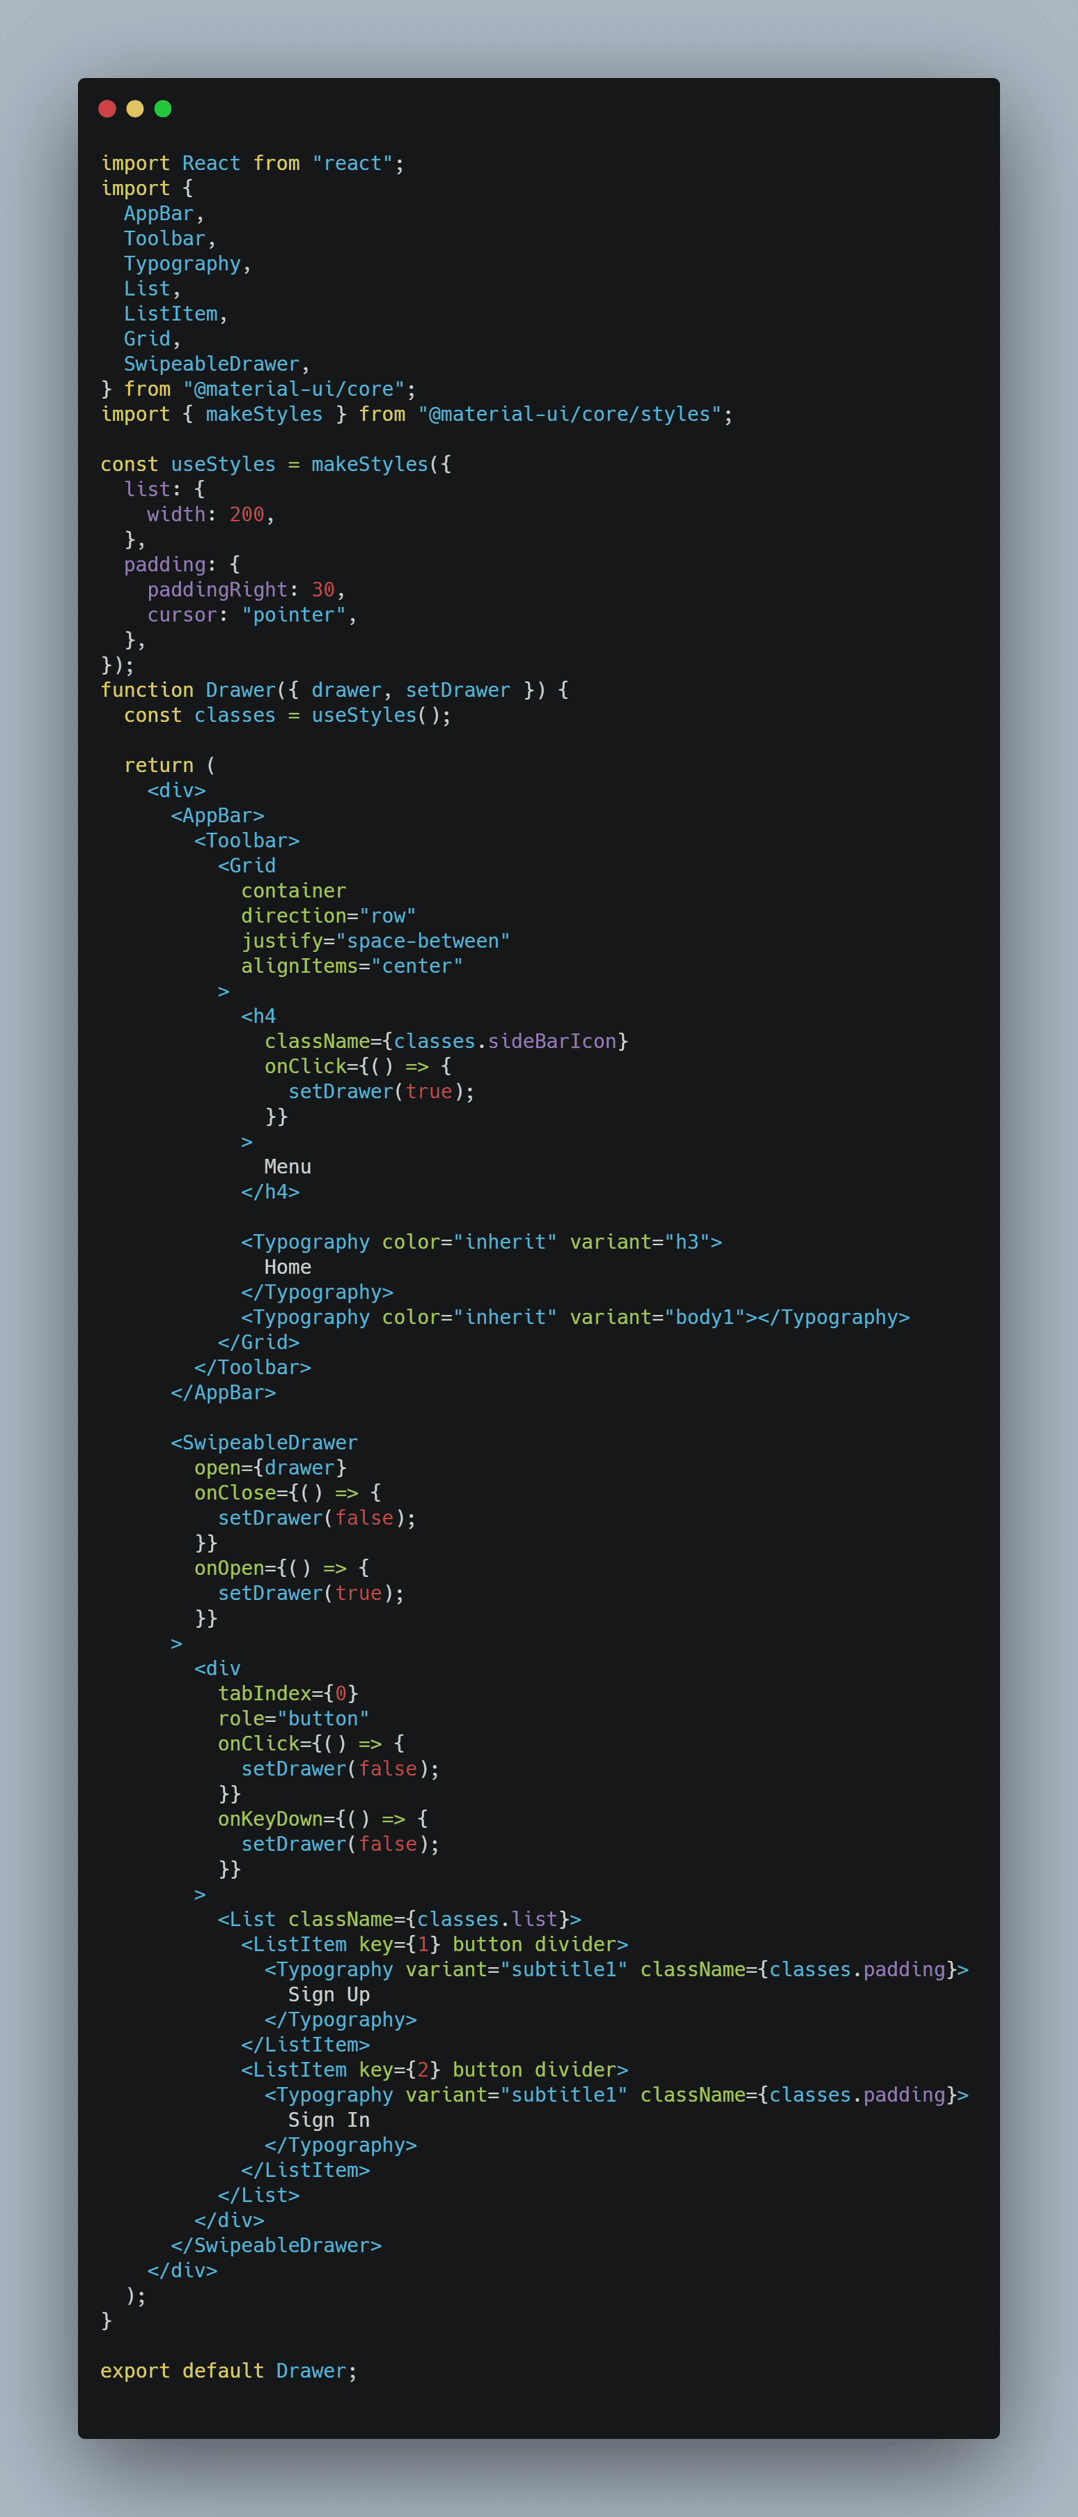Click the export default Drawer line
Screen dimensions: 1078x2517
[228, 2371]
